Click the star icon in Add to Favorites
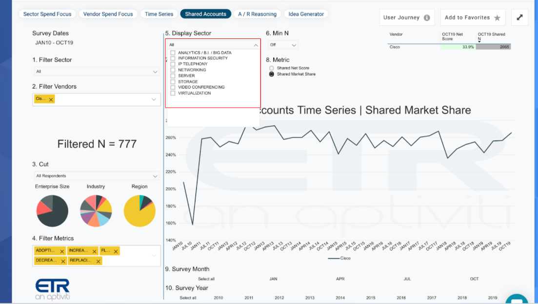 497,18
